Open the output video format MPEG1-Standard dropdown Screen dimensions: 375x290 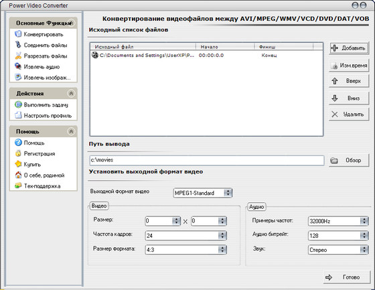[x=203, y=193]
